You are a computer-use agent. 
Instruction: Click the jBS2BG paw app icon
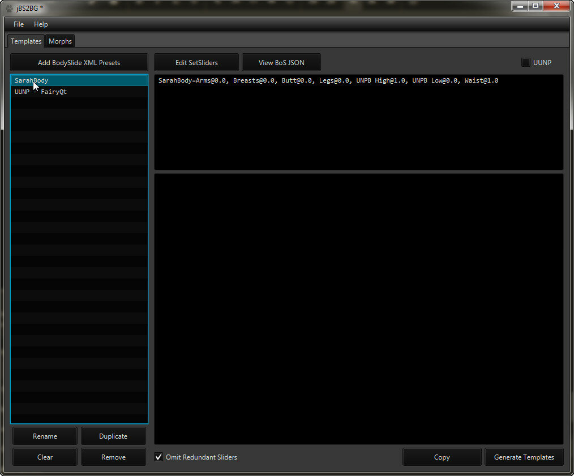pos(9,8)
